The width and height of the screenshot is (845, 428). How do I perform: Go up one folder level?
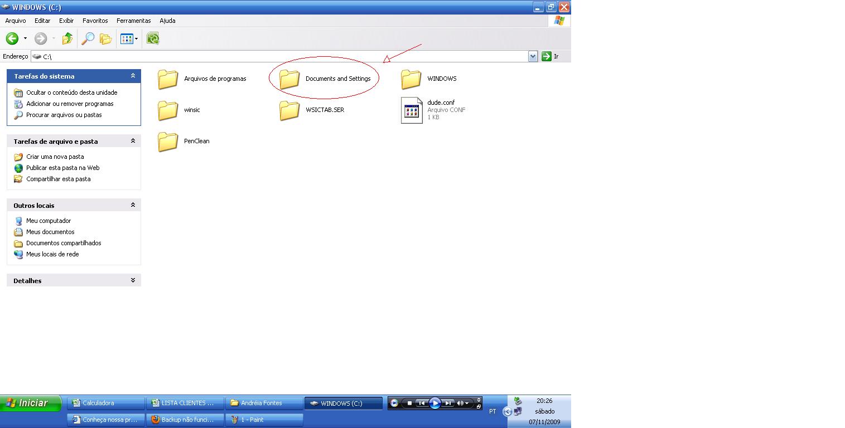(x=67, y=38)
